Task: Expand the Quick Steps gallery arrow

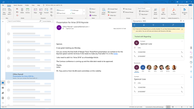Action: click(x=84, y=12)
